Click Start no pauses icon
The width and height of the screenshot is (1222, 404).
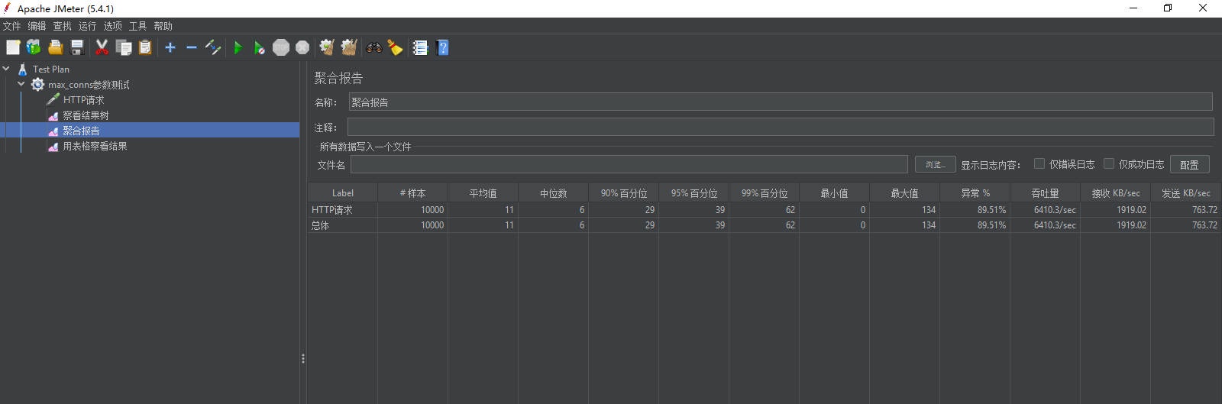point(259,47)
